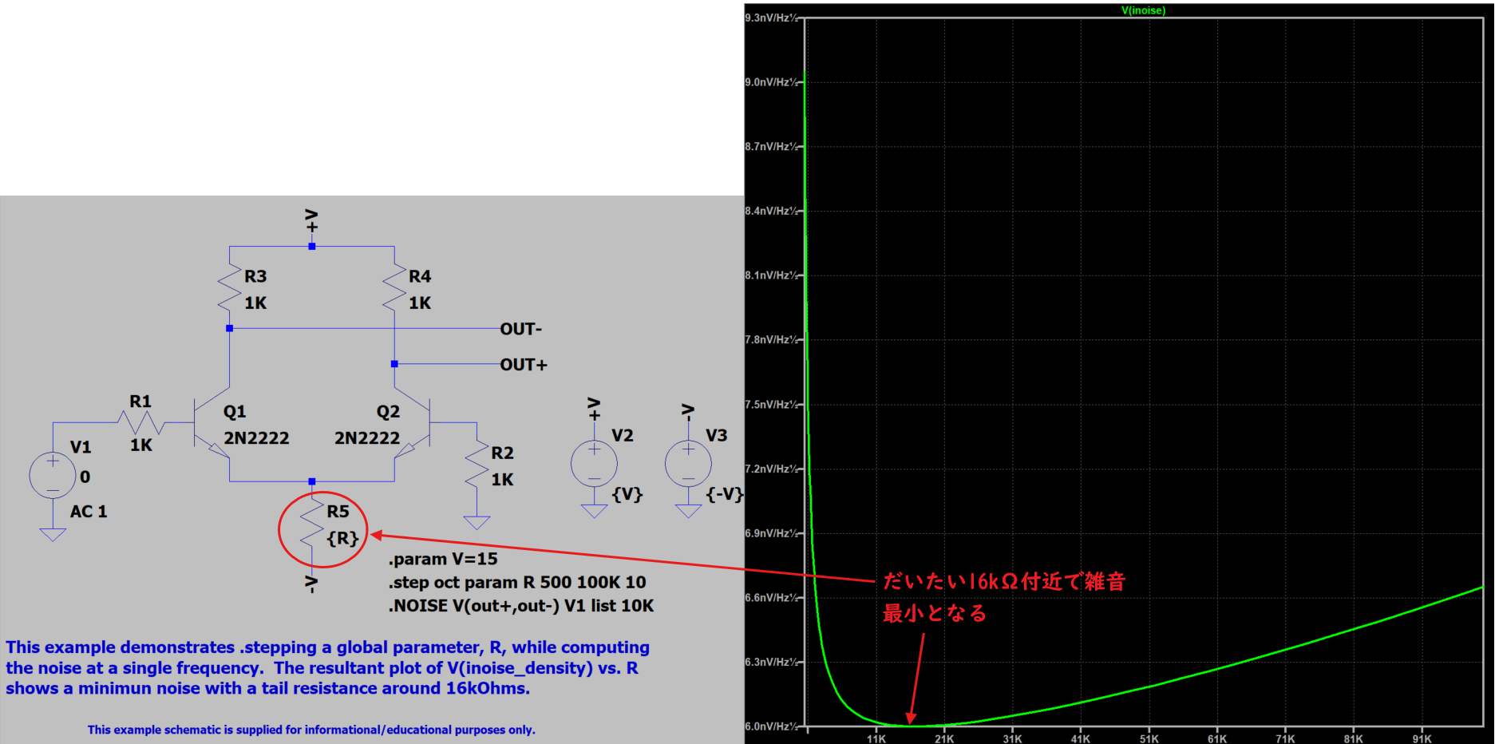Click the OUT- net label
This screenshot has height=744, width=1495.
point(521,329)
